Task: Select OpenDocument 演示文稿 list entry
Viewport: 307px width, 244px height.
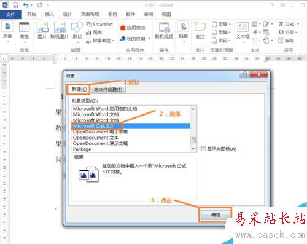Action: click(131, 143)
